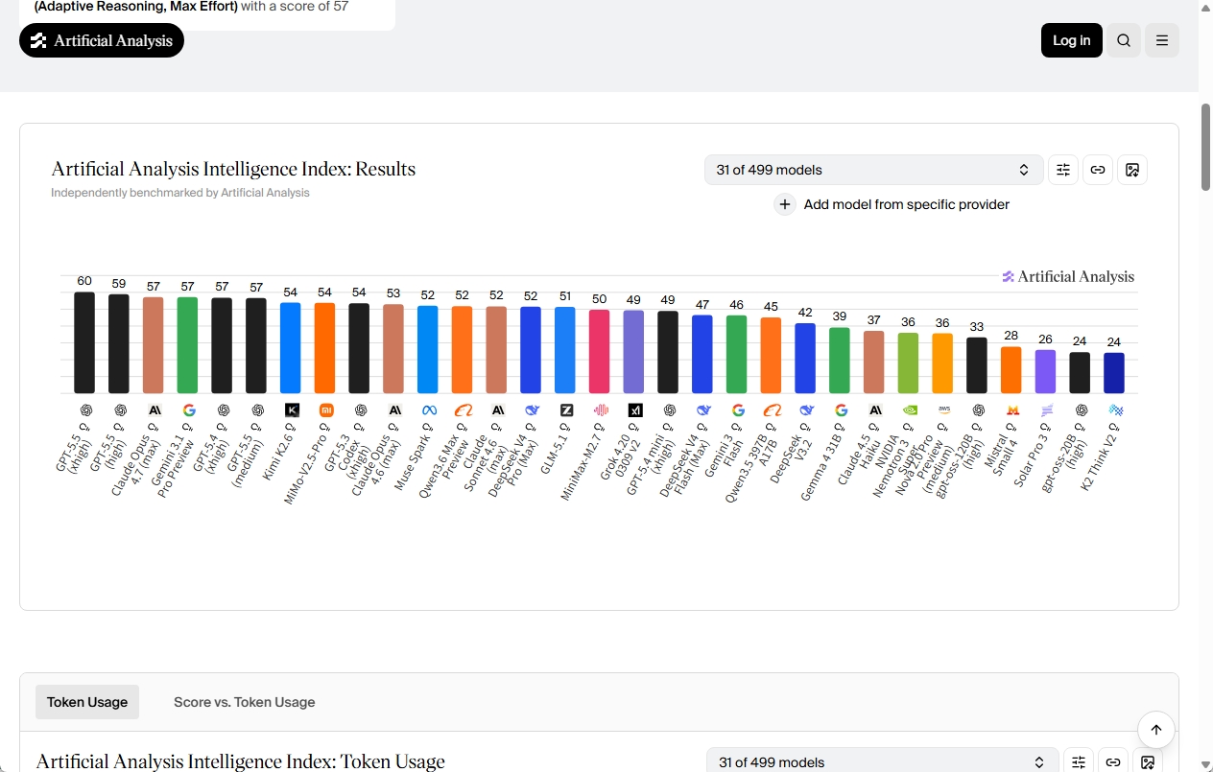Click Google logo under Gemini 3.1 Pro Preview
1213x772 pixels.
coord(189,409)
